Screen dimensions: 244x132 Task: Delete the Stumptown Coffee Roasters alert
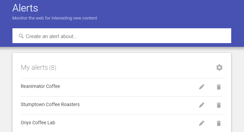pos(219,105)
